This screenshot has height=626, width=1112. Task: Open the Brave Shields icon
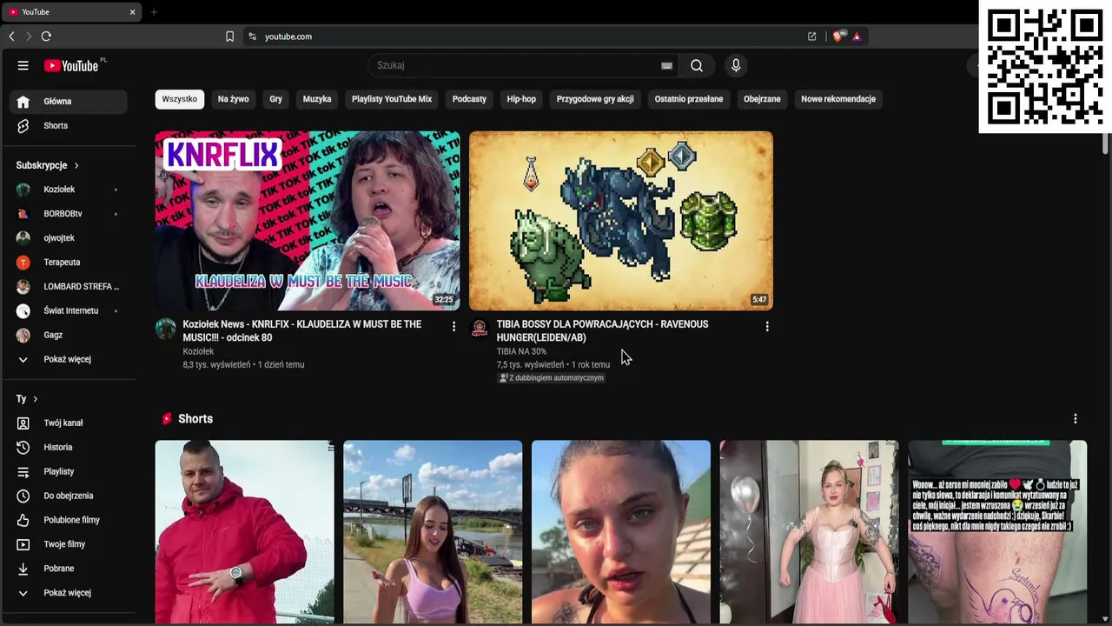point(838,37)
